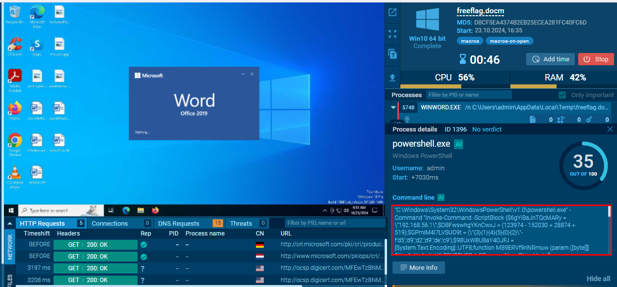Screen dimensions: 617x287
Task: Open Recycle Bin on the VM desktop
Action: 15,15
